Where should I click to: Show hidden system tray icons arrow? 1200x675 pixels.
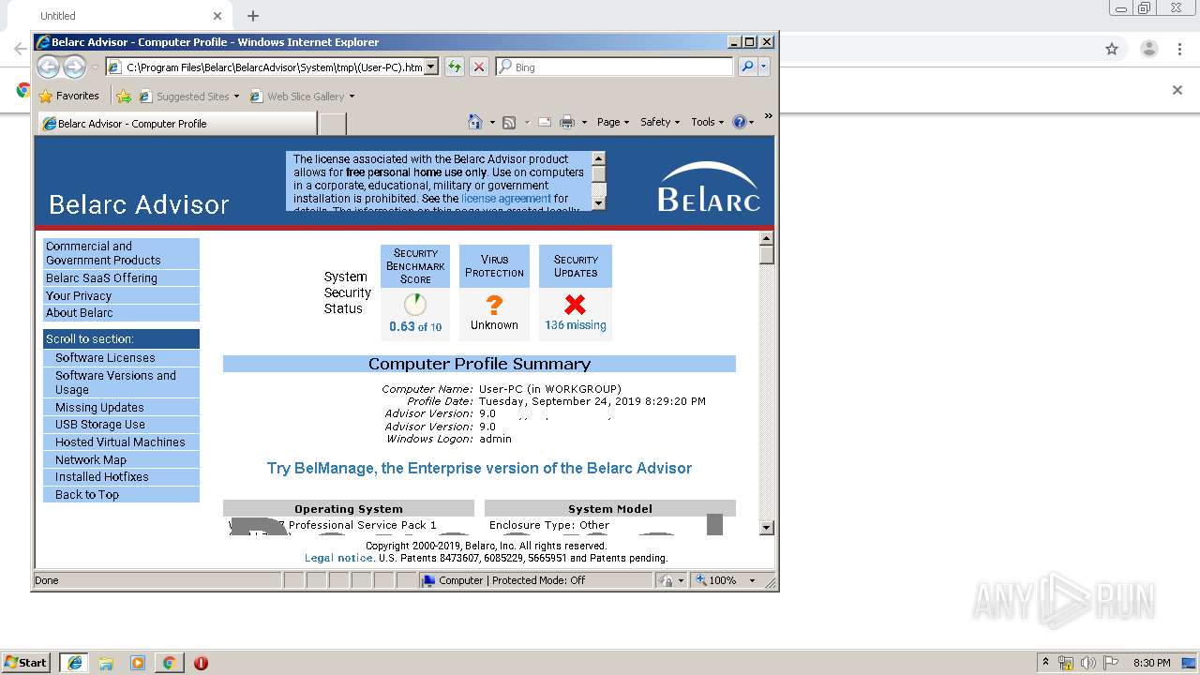click(x=1045, y=663)
